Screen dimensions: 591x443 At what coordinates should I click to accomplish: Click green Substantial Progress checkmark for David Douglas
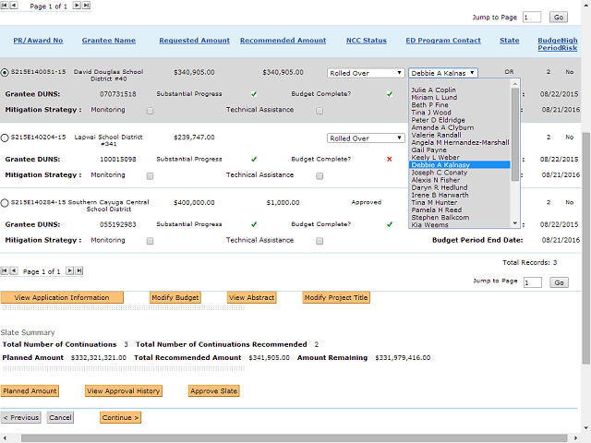pyautogui.click(x=254, y=93)
